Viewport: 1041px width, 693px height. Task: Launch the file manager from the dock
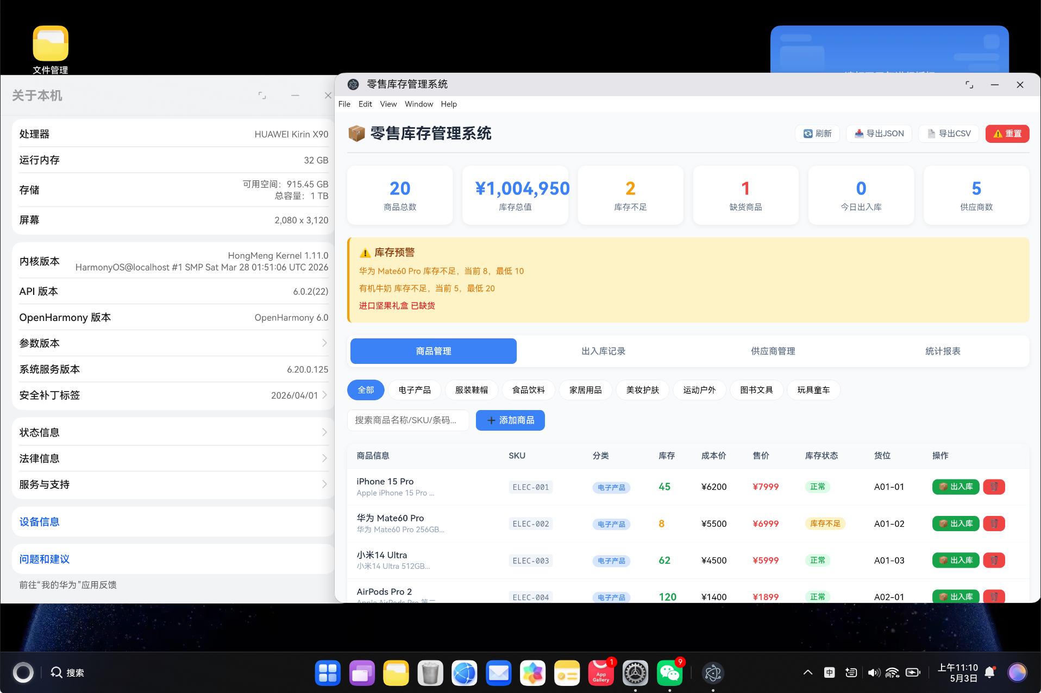[x=396, y=673]
